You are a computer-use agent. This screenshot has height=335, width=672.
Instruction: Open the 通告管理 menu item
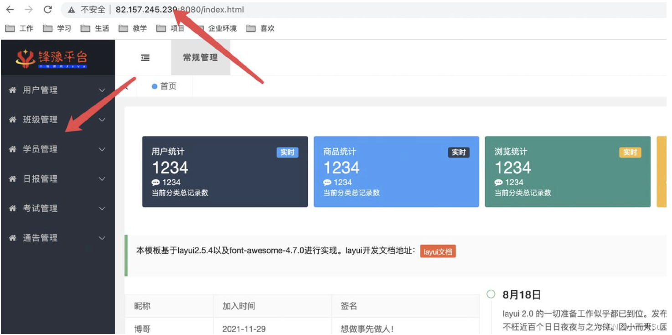pos(57,238)
